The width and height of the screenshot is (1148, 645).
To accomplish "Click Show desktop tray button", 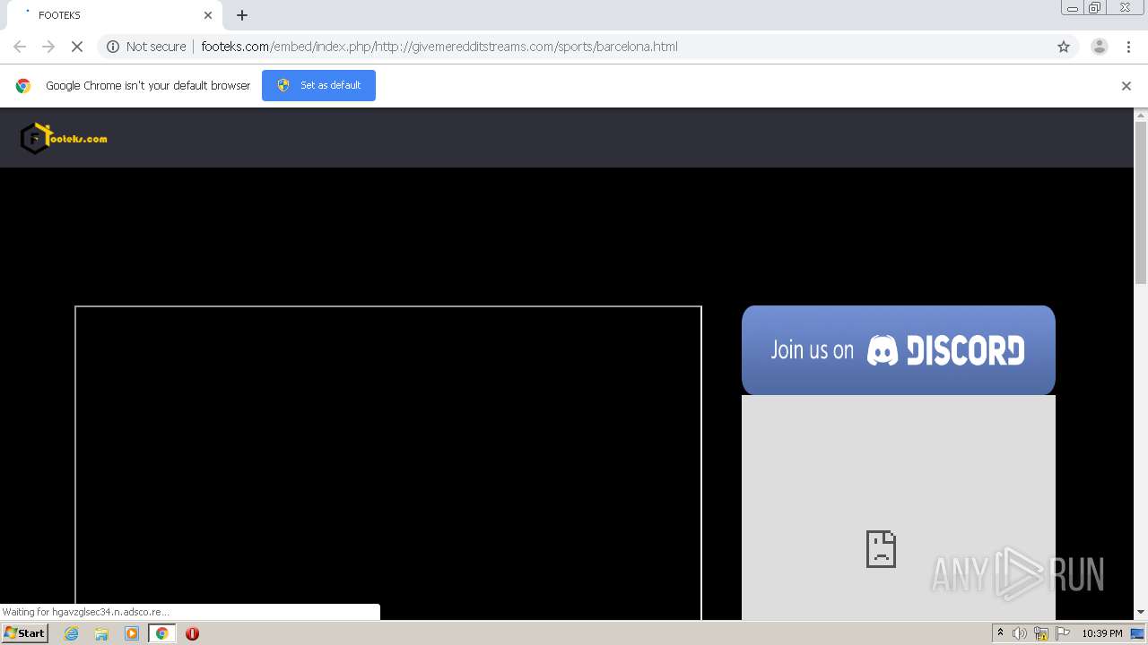I will click(x=1137, y=633).
